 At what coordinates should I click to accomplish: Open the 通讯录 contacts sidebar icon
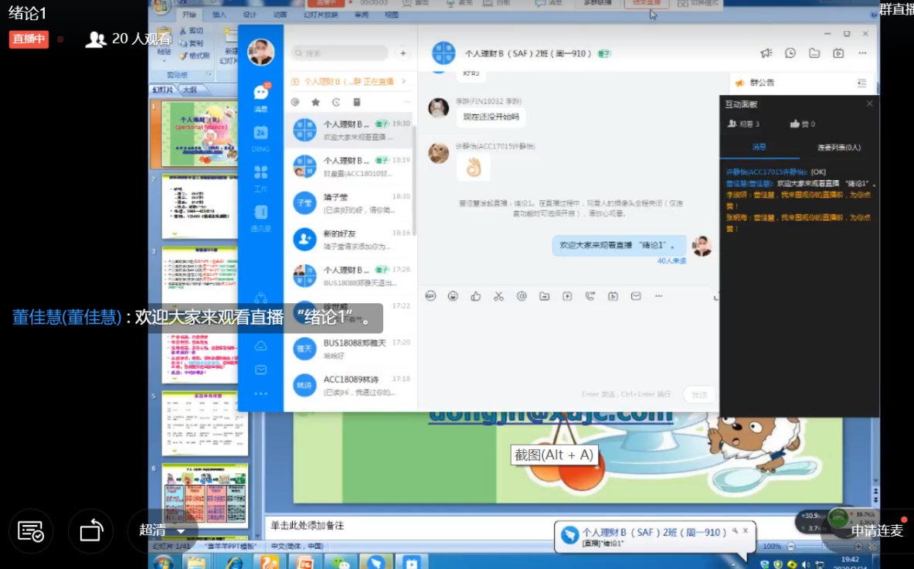(x=260, y=216)
